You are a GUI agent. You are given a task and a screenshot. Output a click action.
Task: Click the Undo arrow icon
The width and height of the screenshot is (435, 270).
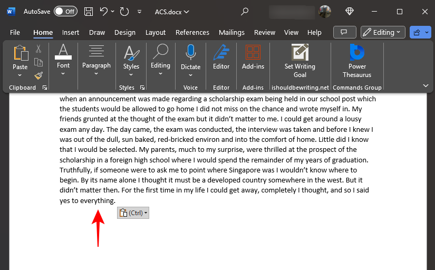tap(104, 11)
